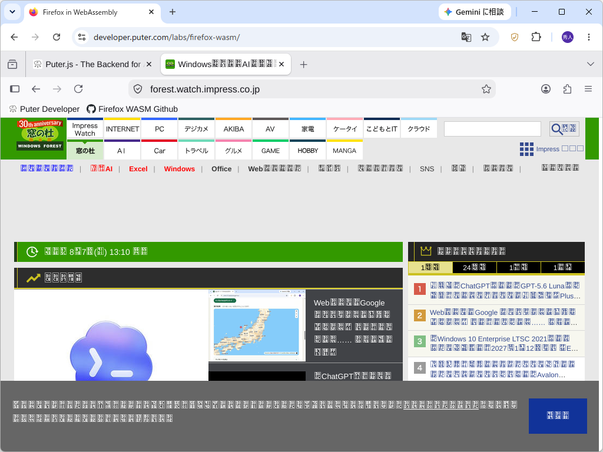Open Chrome tab search dropdown arrow
The height and width of the screenshot is (452, 603).
(x=12, y=12)
